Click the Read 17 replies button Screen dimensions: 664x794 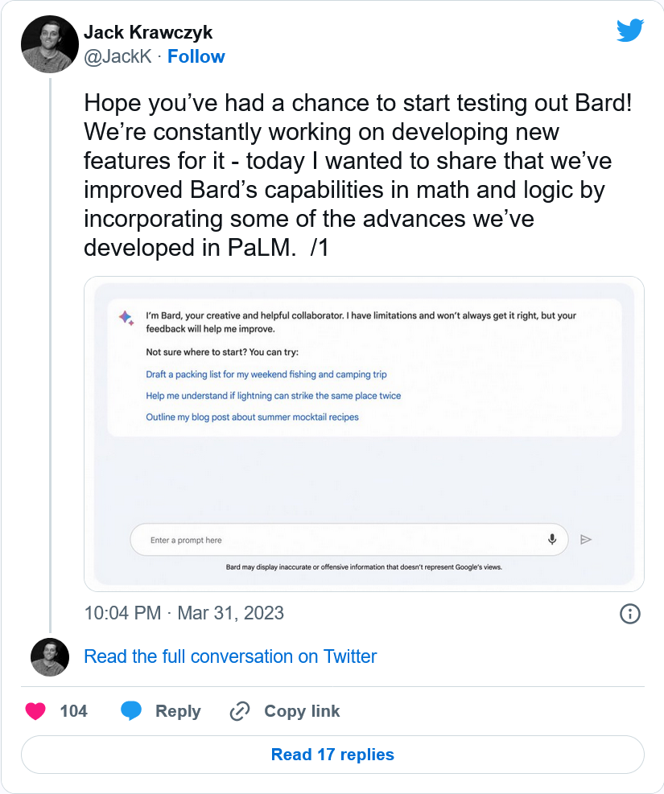332,755
